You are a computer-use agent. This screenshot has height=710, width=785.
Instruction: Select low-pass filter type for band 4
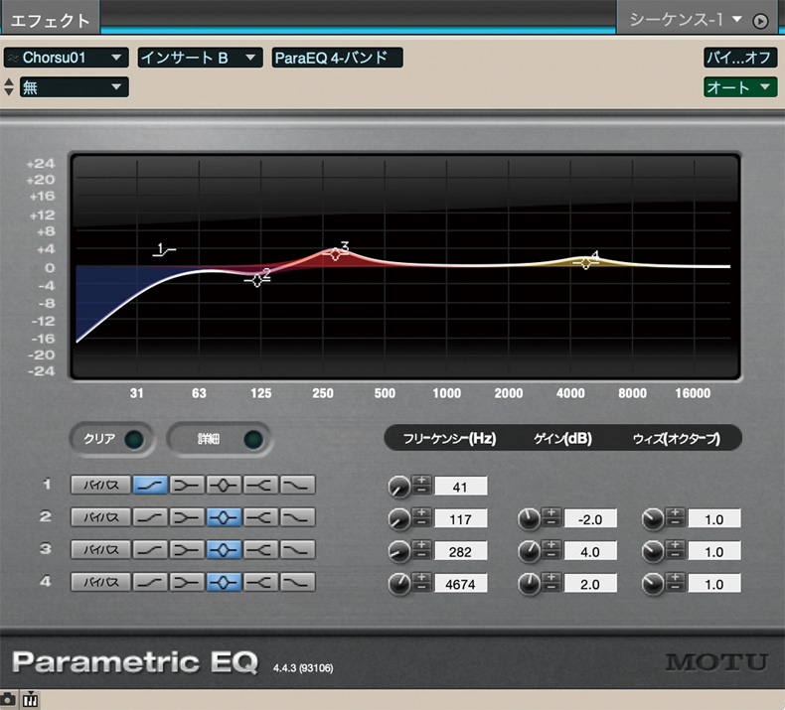pyautogui.click(x=297, y=582)
